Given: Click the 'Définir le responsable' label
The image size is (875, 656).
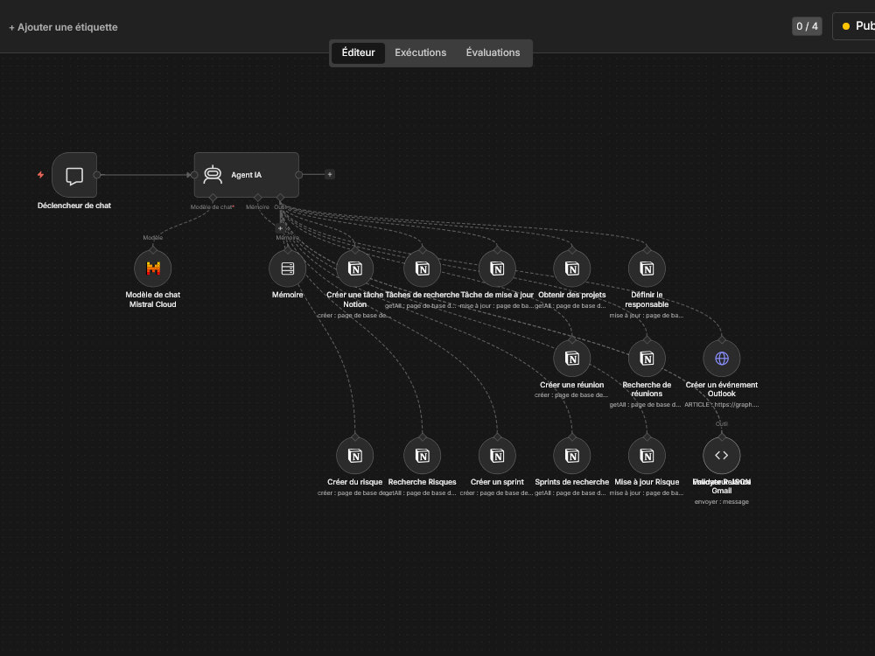Looking at the screenshot, I should pos(647,299).
